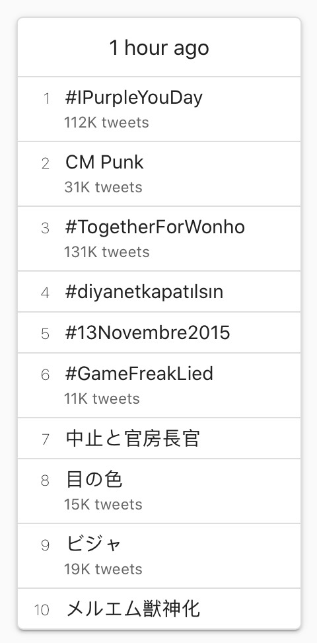The height and width of the screenshot is (643, 317).
Task: Click the '1 hour ago' header
Action: click(159, 48)
